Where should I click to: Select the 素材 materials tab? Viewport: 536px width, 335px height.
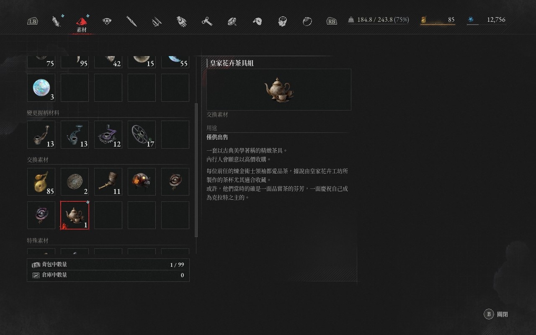click(x=82, y=23)
